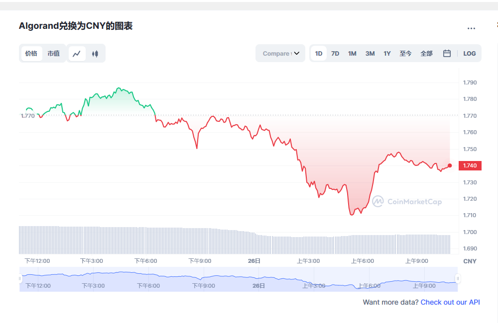
Task: Click the 1.790 y-axis label
Action: (470, 82)
